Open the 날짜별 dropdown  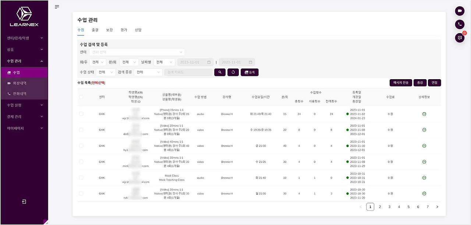tap(164, 62)
